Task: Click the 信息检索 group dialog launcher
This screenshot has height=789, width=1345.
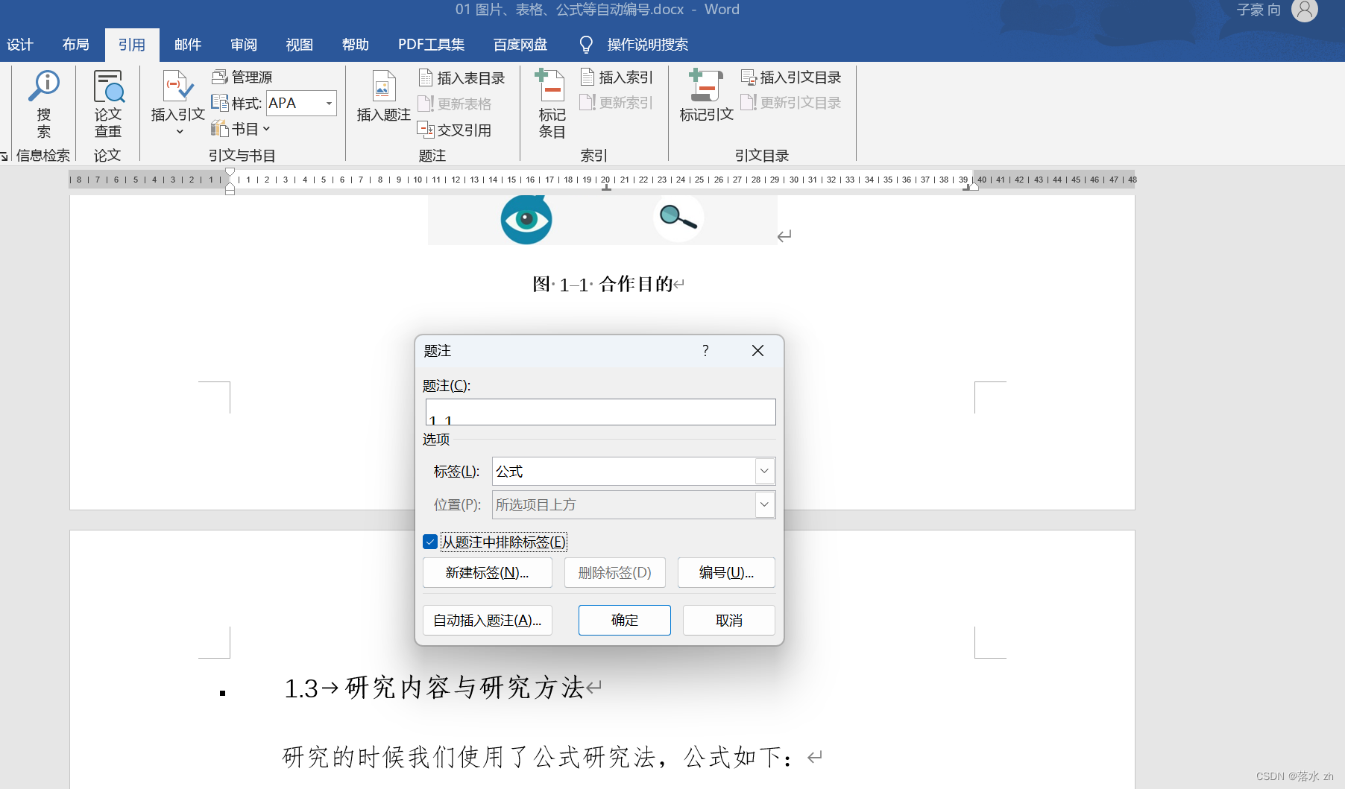Action: (x=4, y=156)
